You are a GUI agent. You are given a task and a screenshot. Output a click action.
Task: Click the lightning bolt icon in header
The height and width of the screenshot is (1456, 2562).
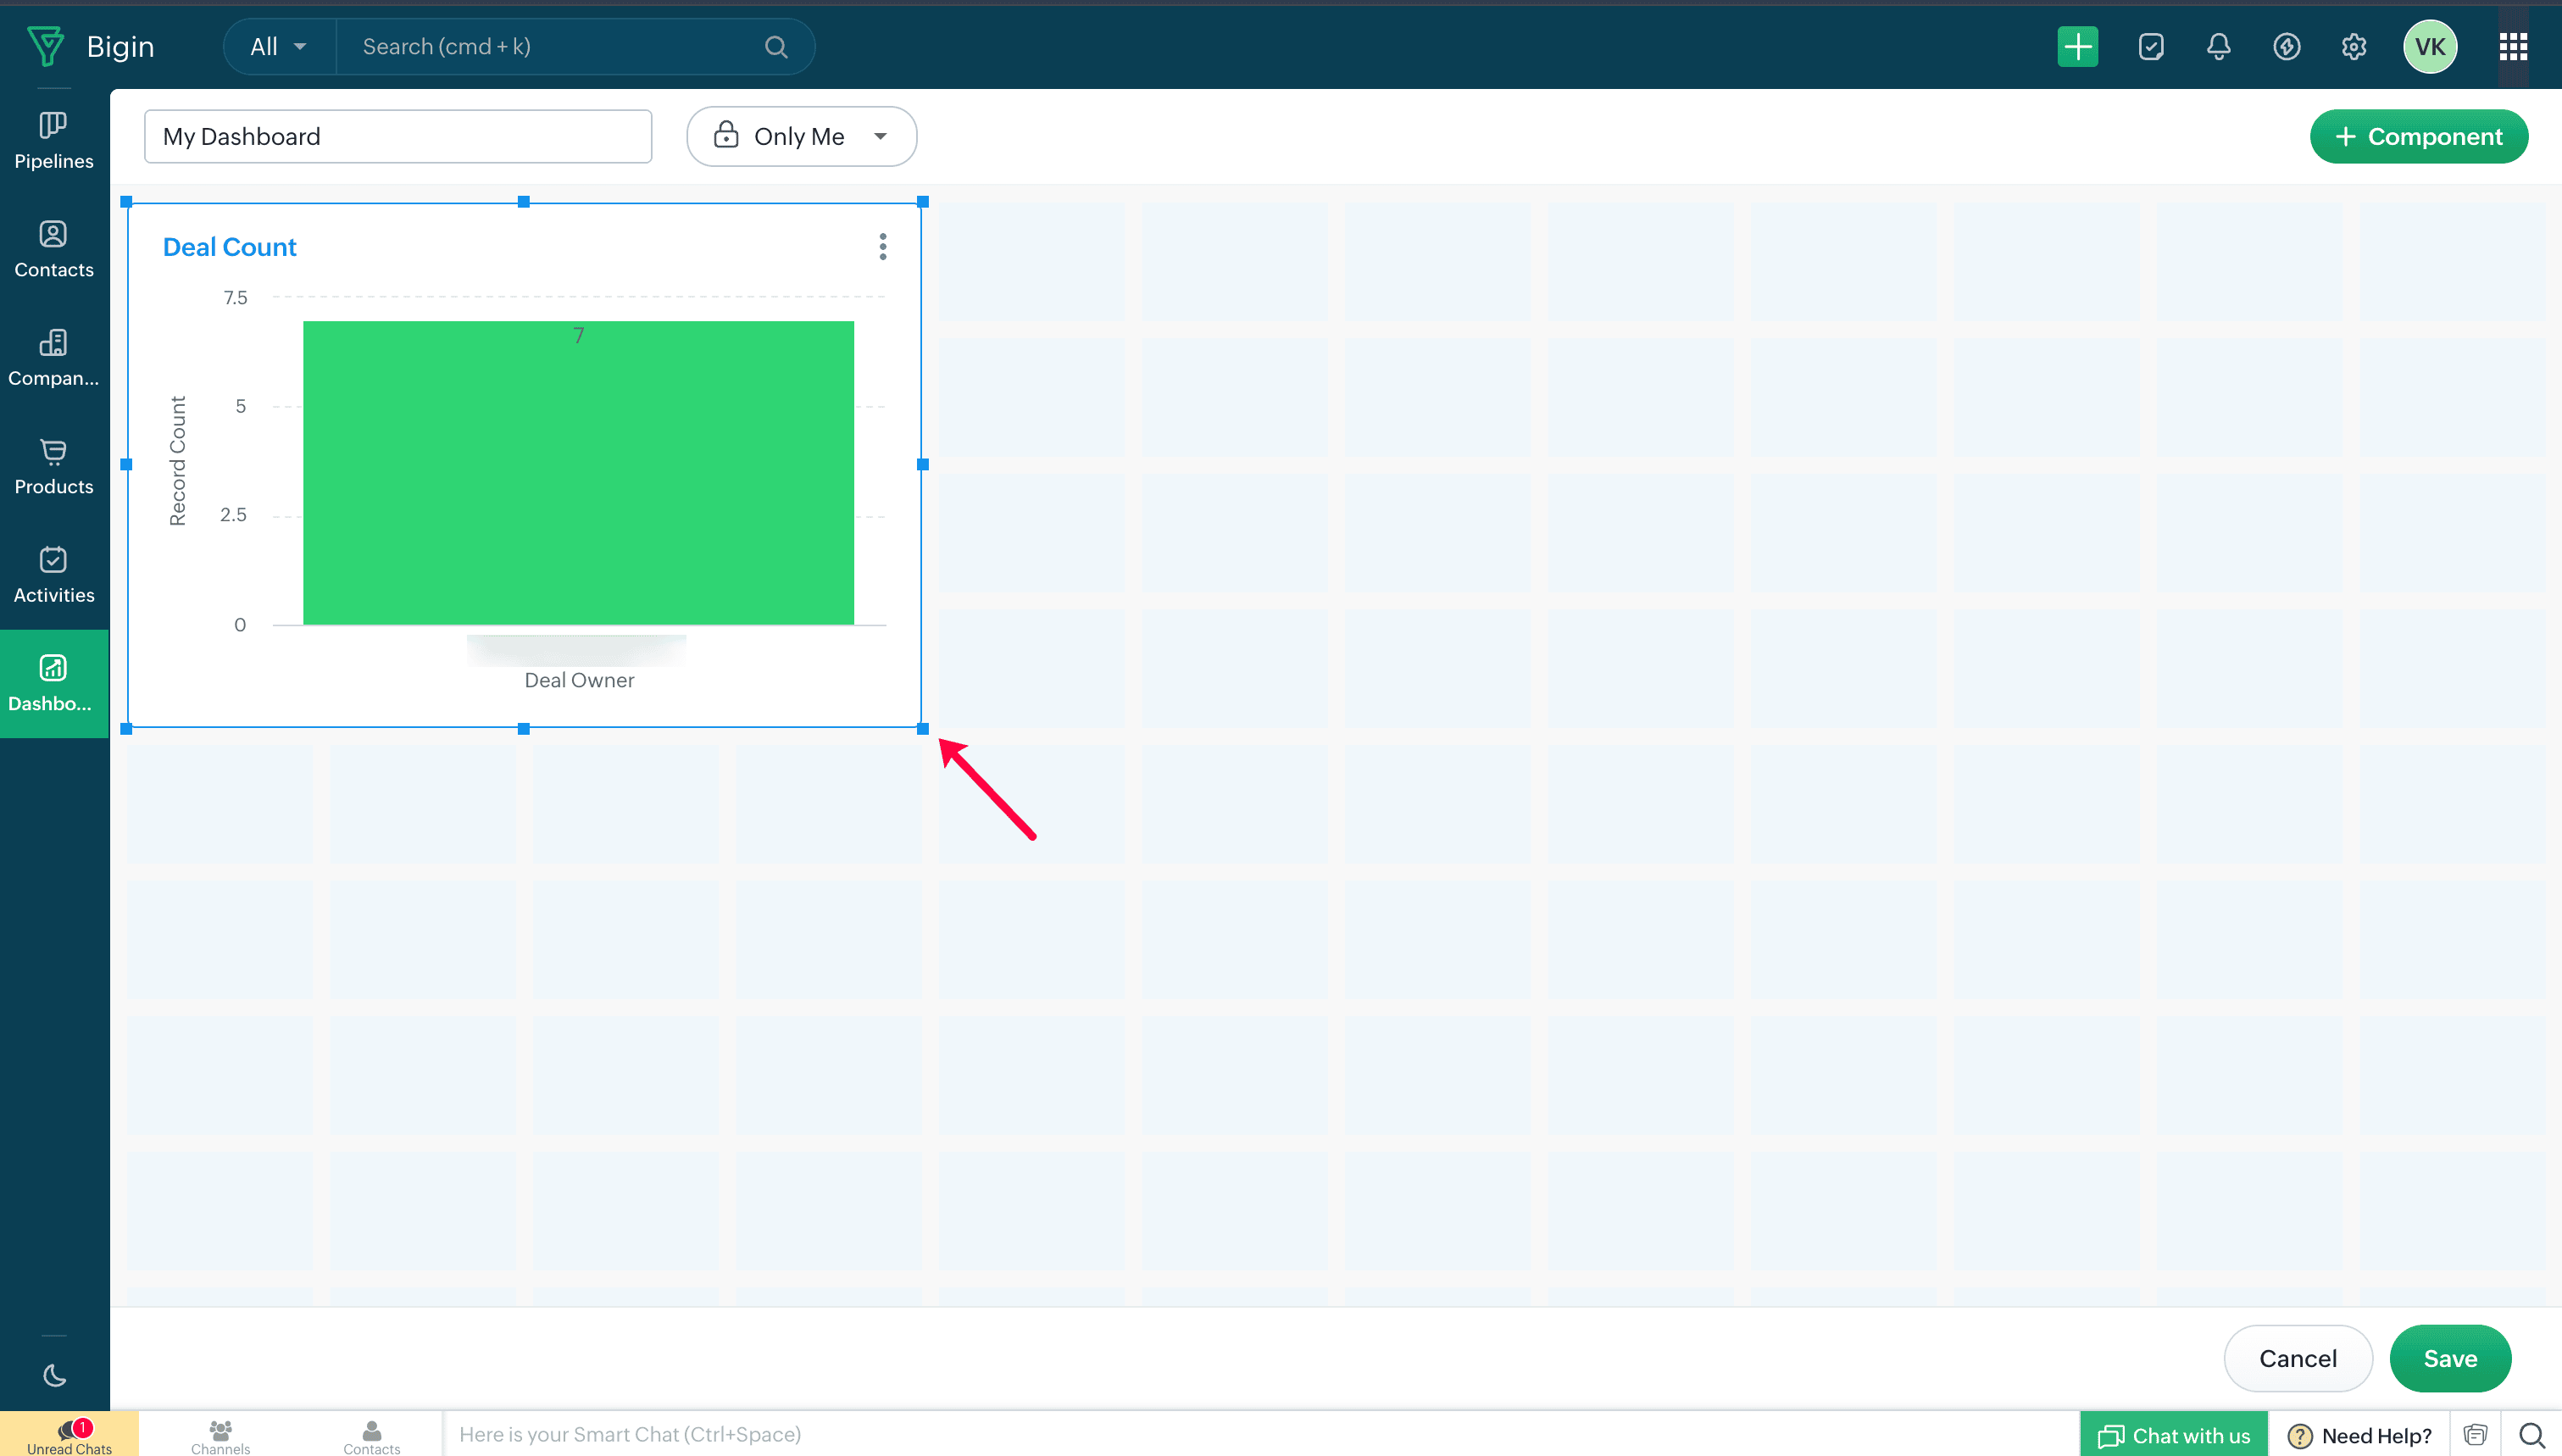2286,47
